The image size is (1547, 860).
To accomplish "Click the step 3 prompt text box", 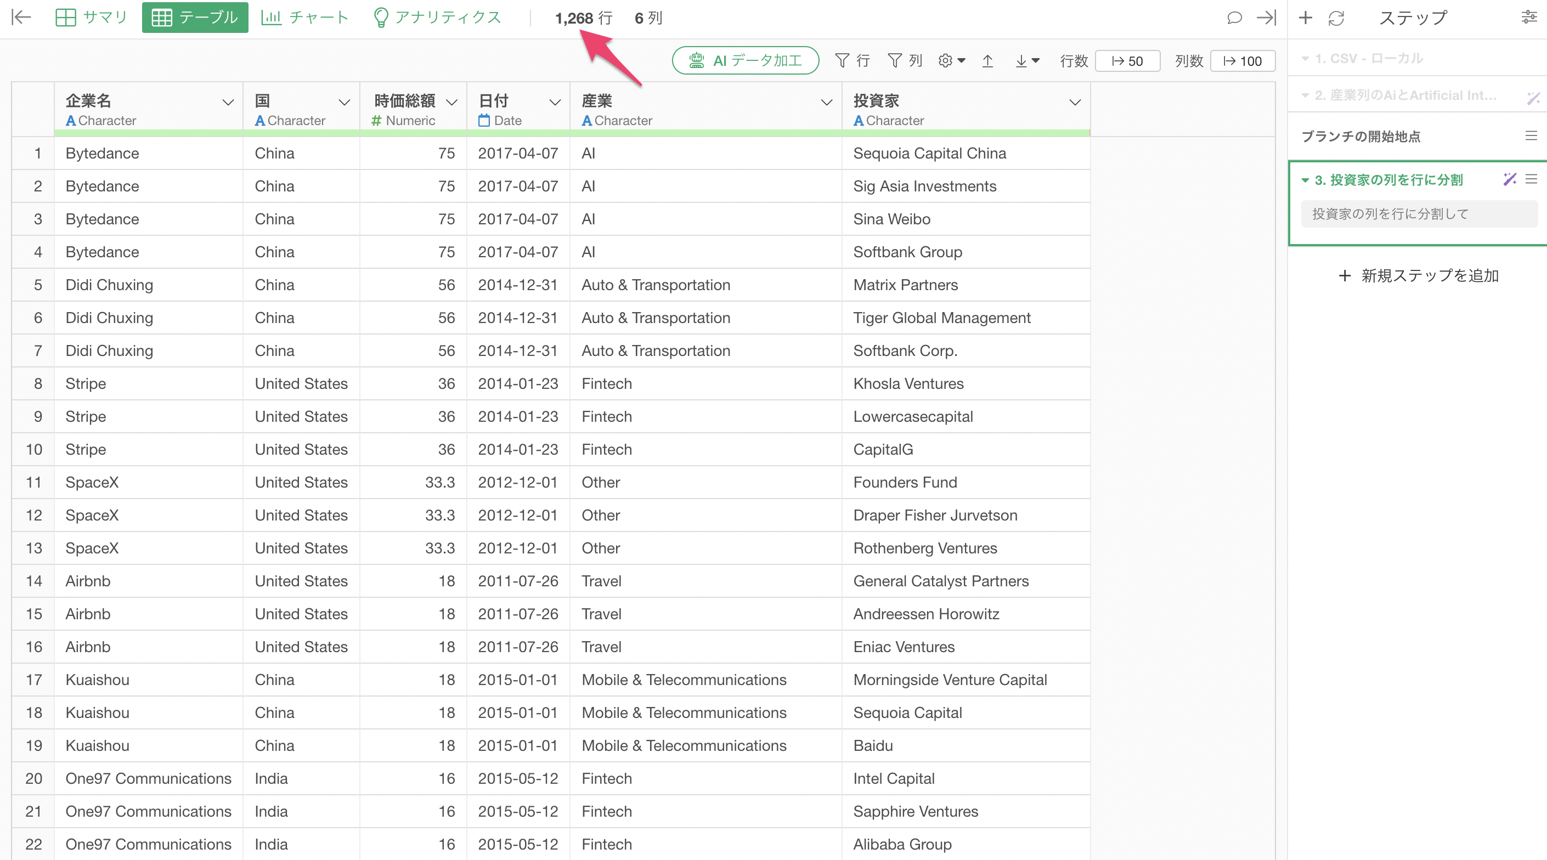I will [1419, 214].
